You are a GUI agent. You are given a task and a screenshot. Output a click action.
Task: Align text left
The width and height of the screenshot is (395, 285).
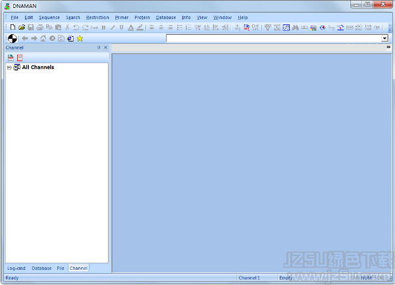152,28
